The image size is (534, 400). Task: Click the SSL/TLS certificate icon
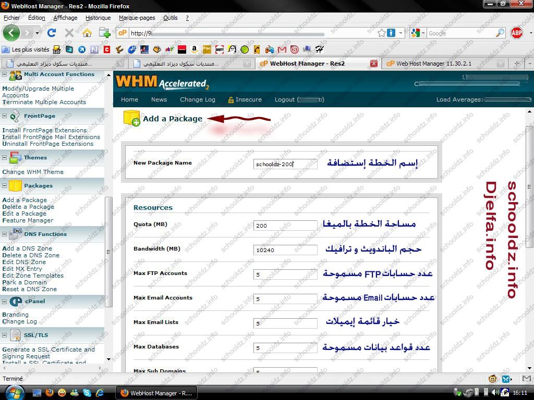pyautogui.click(x=15, y=335)
